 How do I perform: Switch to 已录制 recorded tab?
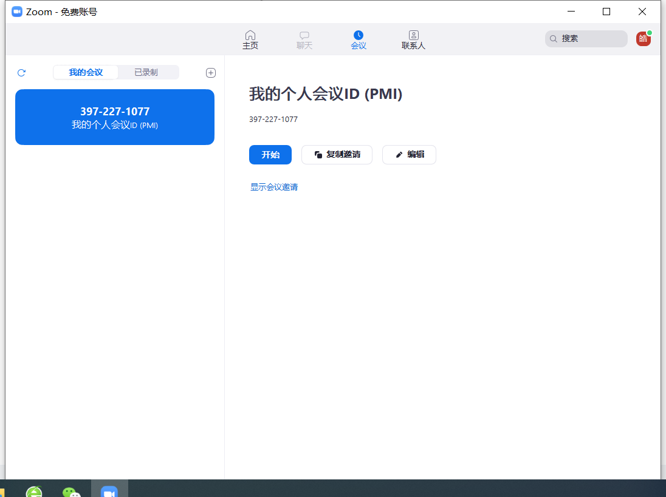[x=146, y=72]
